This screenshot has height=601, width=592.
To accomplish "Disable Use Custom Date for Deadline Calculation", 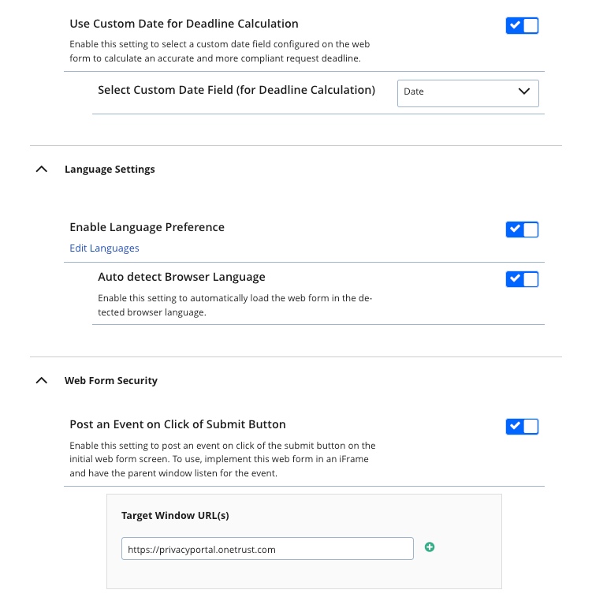I will click(522, 25).
